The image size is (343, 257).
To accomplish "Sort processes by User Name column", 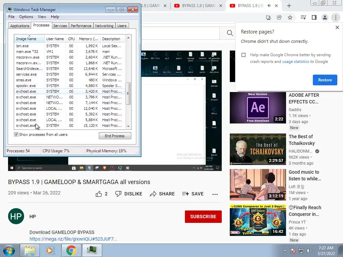I will (55, 39).
